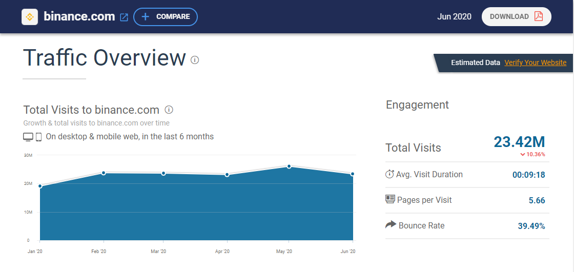Click the Binance logo icon
Image resolution: width=574 pixels, height=272 pixels.
pyautogui.click(x=30, y=17)
